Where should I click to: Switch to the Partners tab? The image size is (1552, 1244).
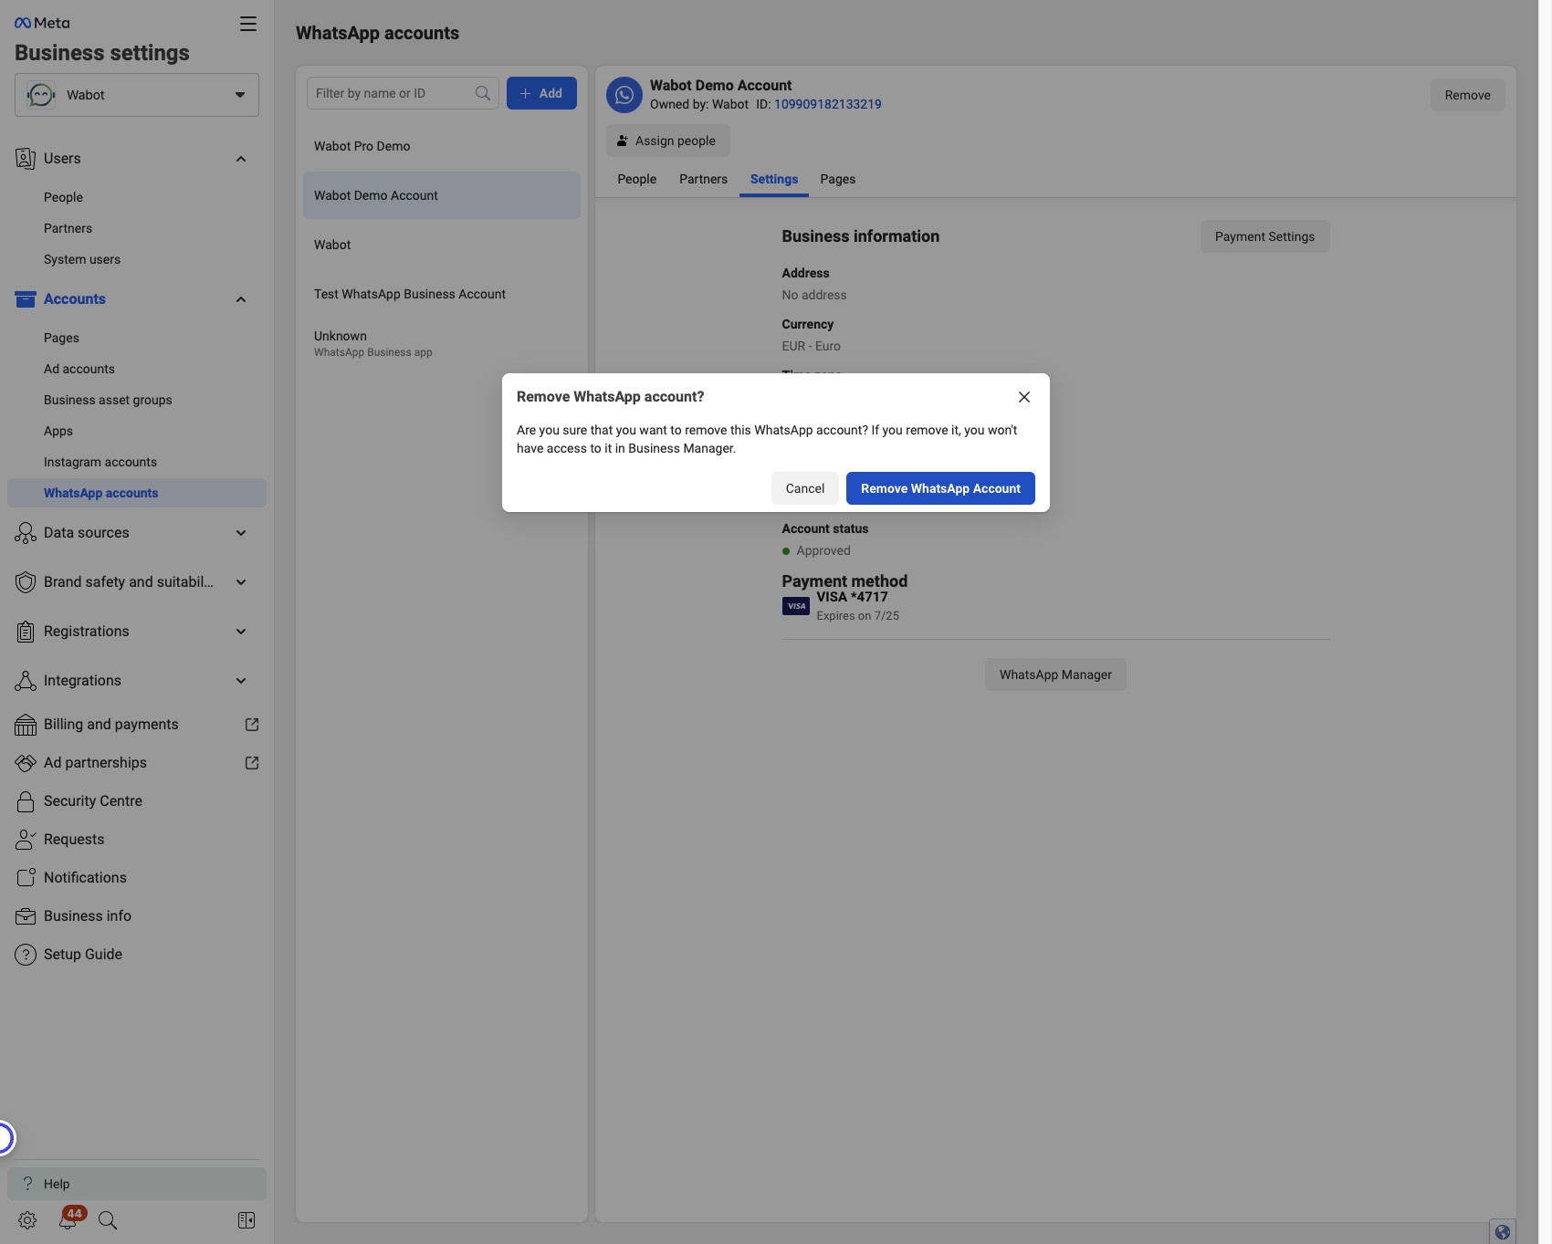click(703, 179)
